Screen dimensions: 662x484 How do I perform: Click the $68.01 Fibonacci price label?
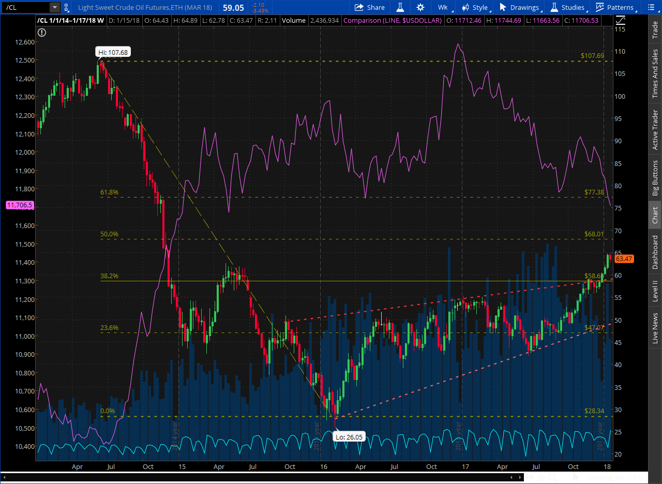click(x=594, y=234)
